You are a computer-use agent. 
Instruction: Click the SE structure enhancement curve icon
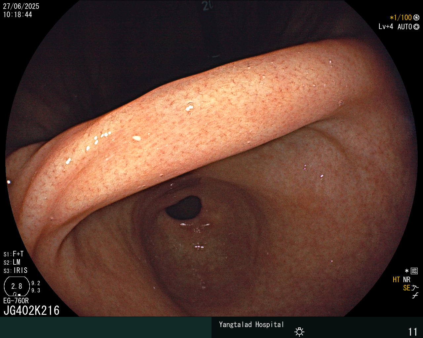[x=415, y=288]
